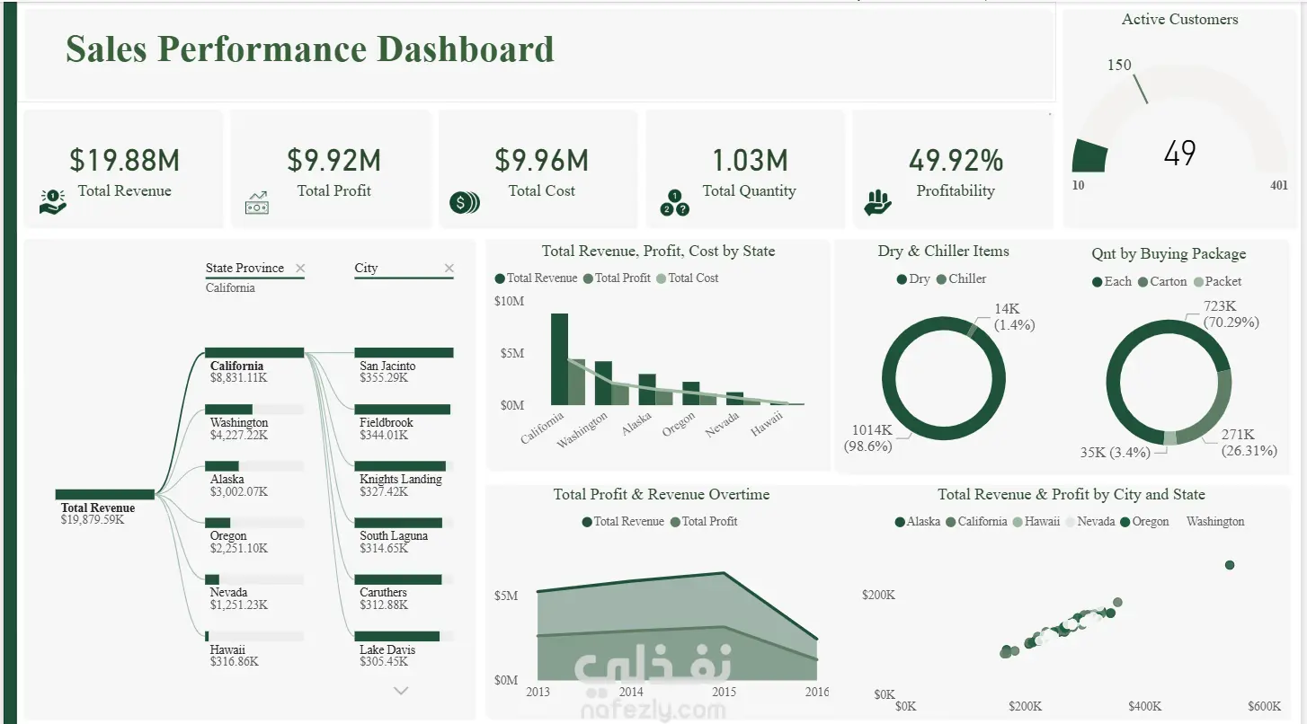Click the gauge value 49
The height and width of the screenshot is (724, 1307).
[x=1179, y=154]
